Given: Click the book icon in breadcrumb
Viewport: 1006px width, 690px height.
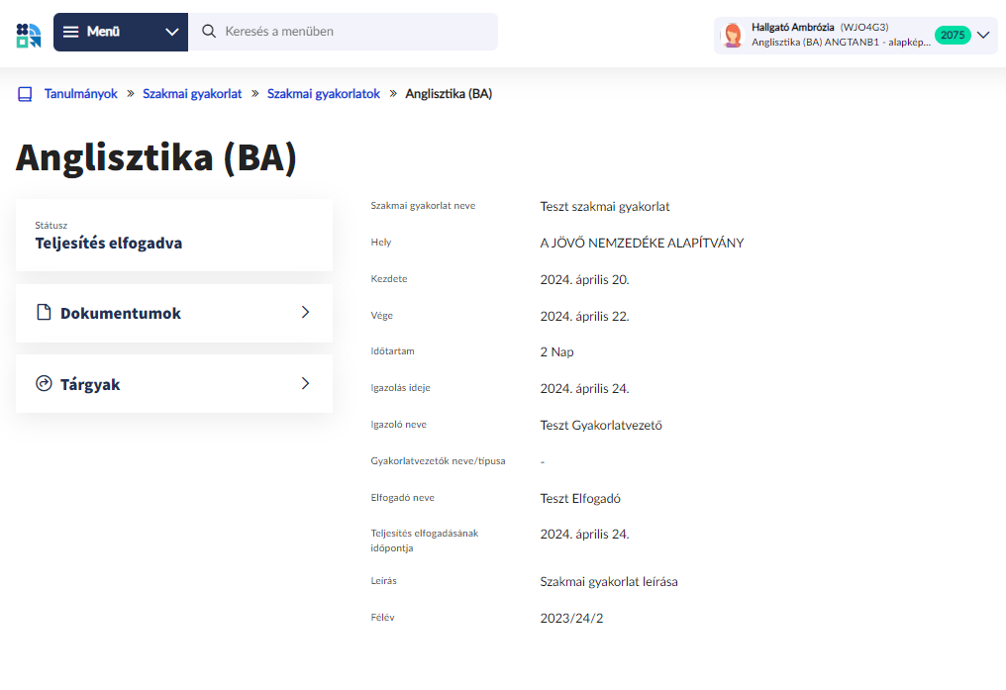Looking at the screenshot, I should [x=25, y=94].
